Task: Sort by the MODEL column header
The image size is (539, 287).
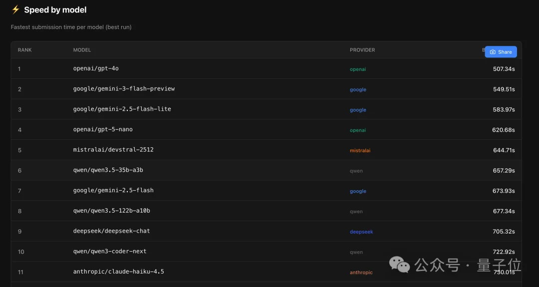Action: (x=82, y=50)
